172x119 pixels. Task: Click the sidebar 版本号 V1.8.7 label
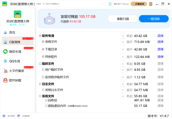(18, 25)
